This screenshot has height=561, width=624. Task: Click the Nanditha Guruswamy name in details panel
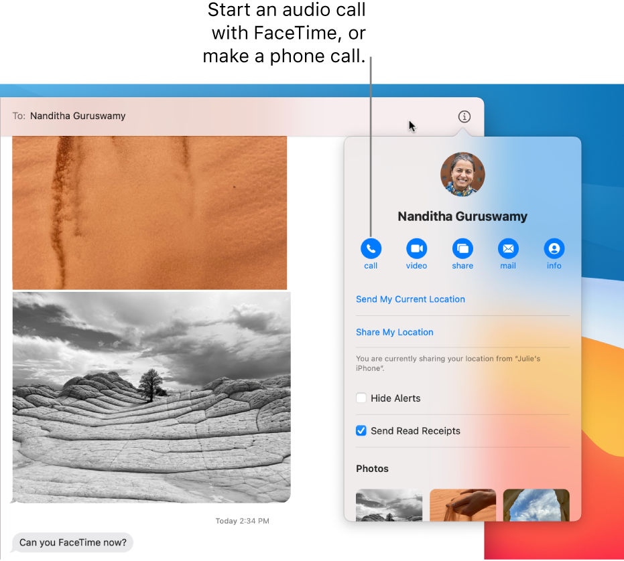coord(462,217)
